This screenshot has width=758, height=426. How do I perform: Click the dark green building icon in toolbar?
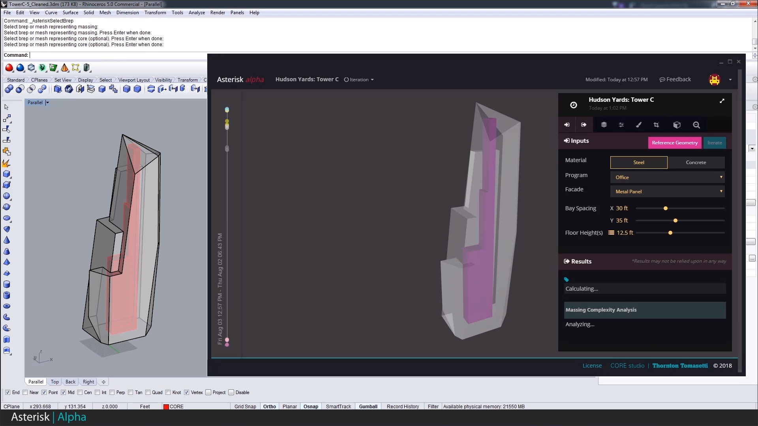click(87, 68)
